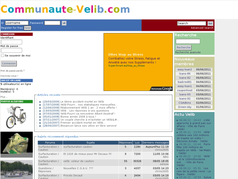Click the top bar Password field
The width and height of the screenshot is (238, 179).
pyautogui.click(x=52, y=23)
